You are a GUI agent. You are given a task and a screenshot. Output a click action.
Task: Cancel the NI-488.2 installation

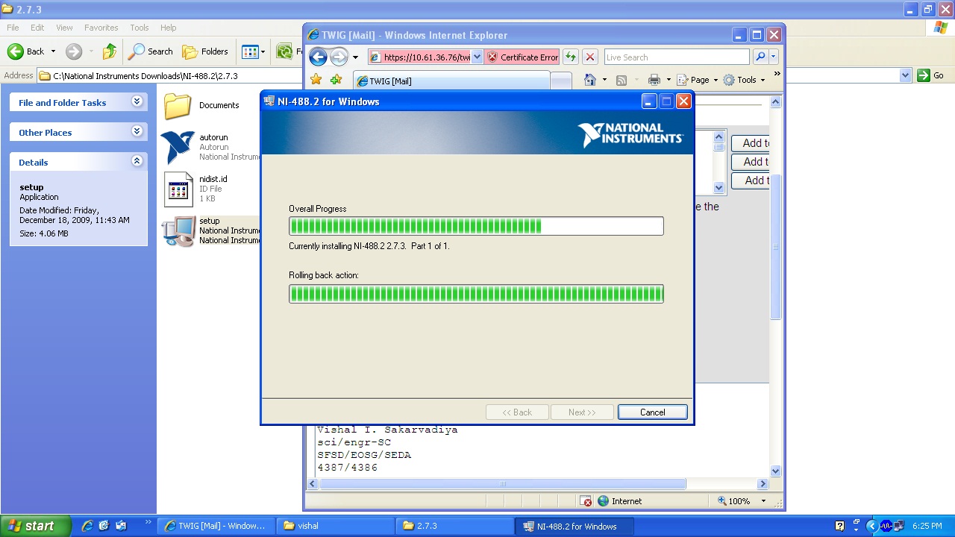tap(652, 412)
